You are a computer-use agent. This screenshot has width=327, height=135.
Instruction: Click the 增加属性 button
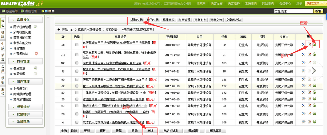pyautogui.click(x=194, y=131)
